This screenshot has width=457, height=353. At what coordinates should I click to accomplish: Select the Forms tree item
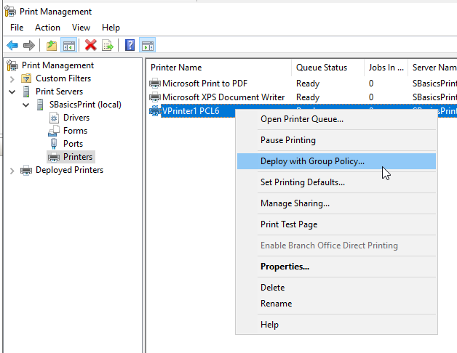(75, 131)
